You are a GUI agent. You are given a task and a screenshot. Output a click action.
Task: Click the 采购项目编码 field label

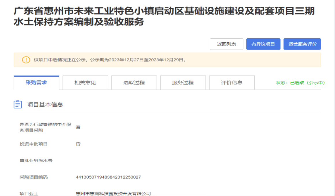(x=33, y=177)
